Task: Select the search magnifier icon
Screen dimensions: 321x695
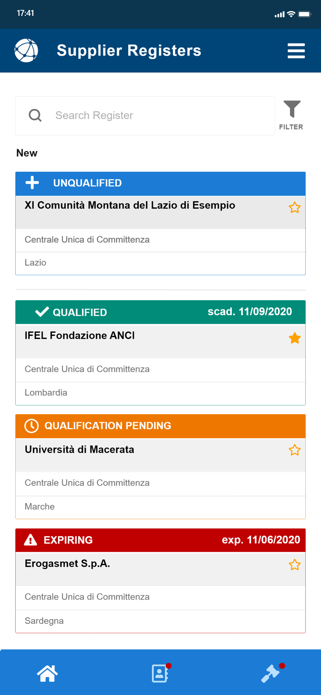Action: (x=35, y=115)
